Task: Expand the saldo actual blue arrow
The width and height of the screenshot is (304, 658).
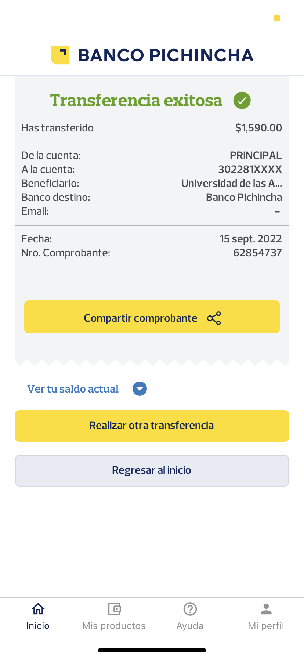Action: (140, 389)
